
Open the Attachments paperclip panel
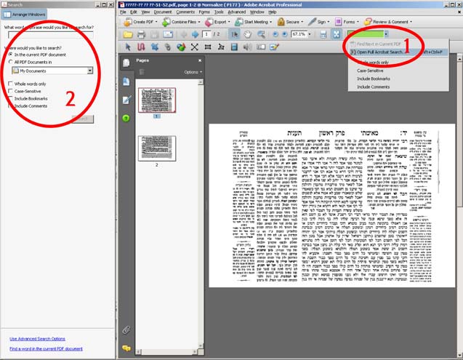pyautogui.click(x=126, y=329)
